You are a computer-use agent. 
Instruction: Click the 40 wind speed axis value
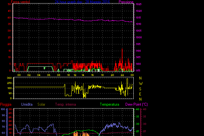[9, 18]
